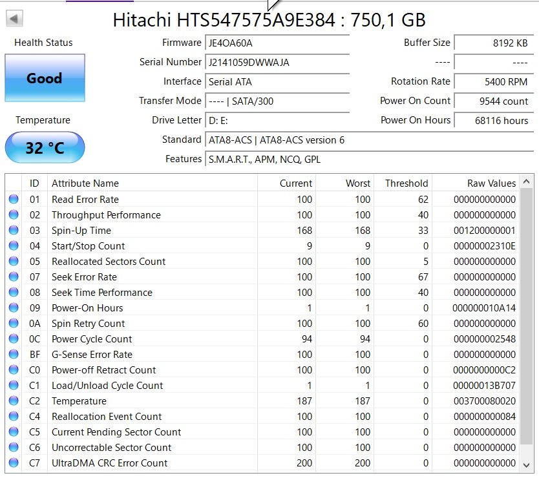The width and height of the screenshot is (539, 480).
Task: Click the Serial Number field J2141059DWWAJA
Action: pos(277,62)
